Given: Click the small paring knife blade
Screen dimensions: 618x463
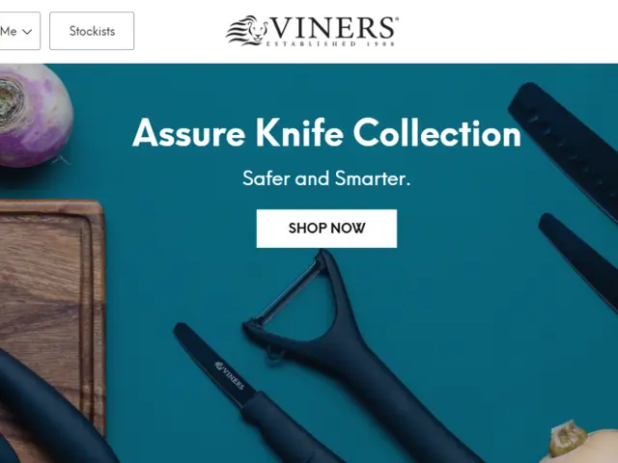Looking at the screenshot, I should 212,365.
